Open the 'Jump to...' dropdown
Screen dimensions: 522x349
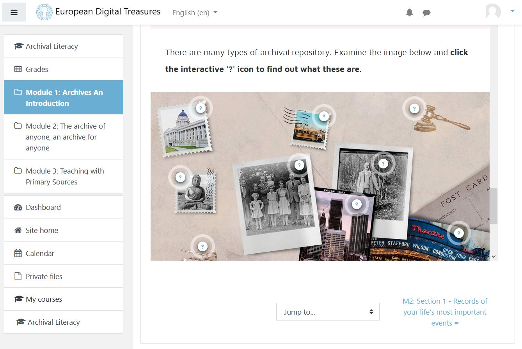(x=327, y=311)
